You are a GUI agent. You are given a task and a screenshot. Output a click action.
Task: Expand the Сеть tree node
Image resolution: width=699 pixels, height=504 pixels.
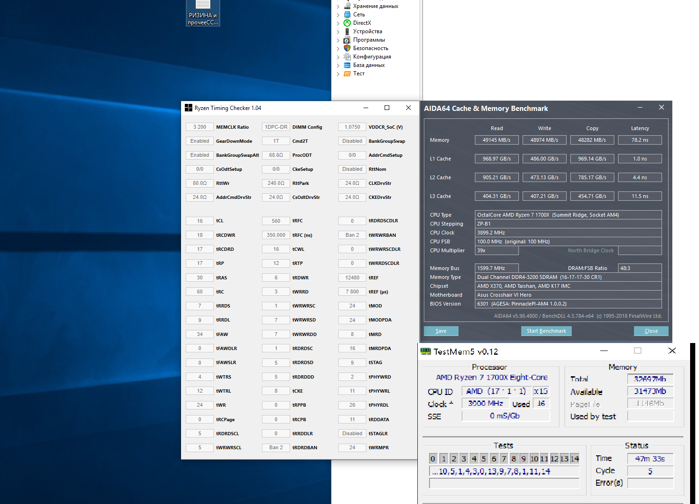(338, 15)
